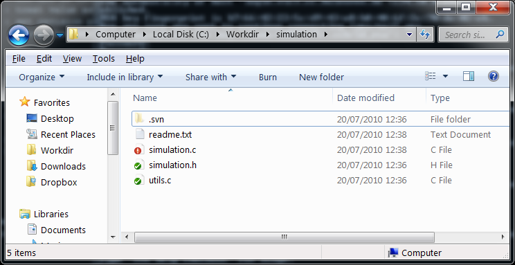The width and height of the screenshot is (515, 265).
Task: Open the Help menu
Action: (x=135, y=59)
